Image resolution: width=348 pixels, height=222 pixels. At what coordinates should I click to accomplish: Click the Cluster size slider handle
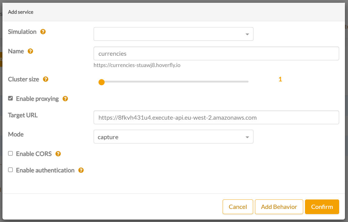102,82
